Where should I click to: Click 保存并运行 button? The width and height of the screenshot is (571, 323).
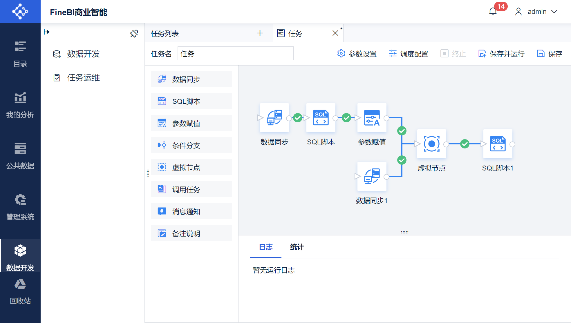click(501, 54)
